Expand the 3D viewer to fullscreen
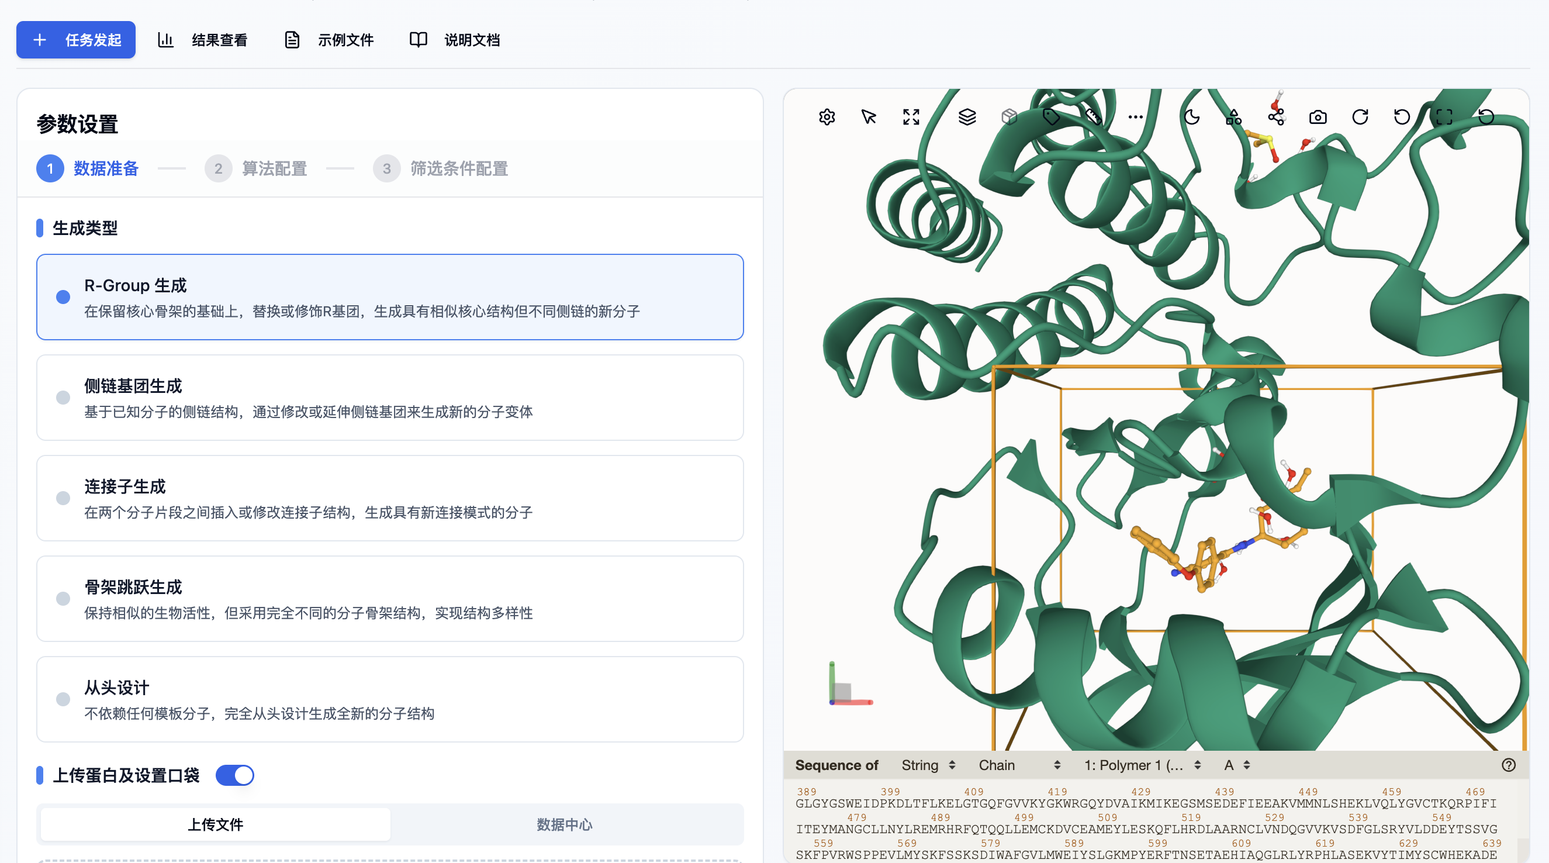Viewport: 1549px width, 863px height. click(x=910, y=117)
